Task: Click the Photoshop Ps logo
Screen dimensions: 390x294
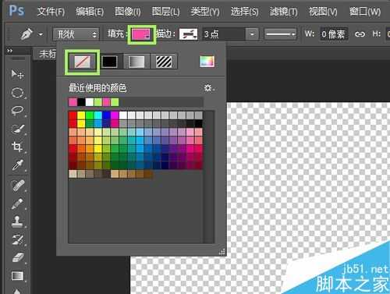Action: (x=16, y=11)
